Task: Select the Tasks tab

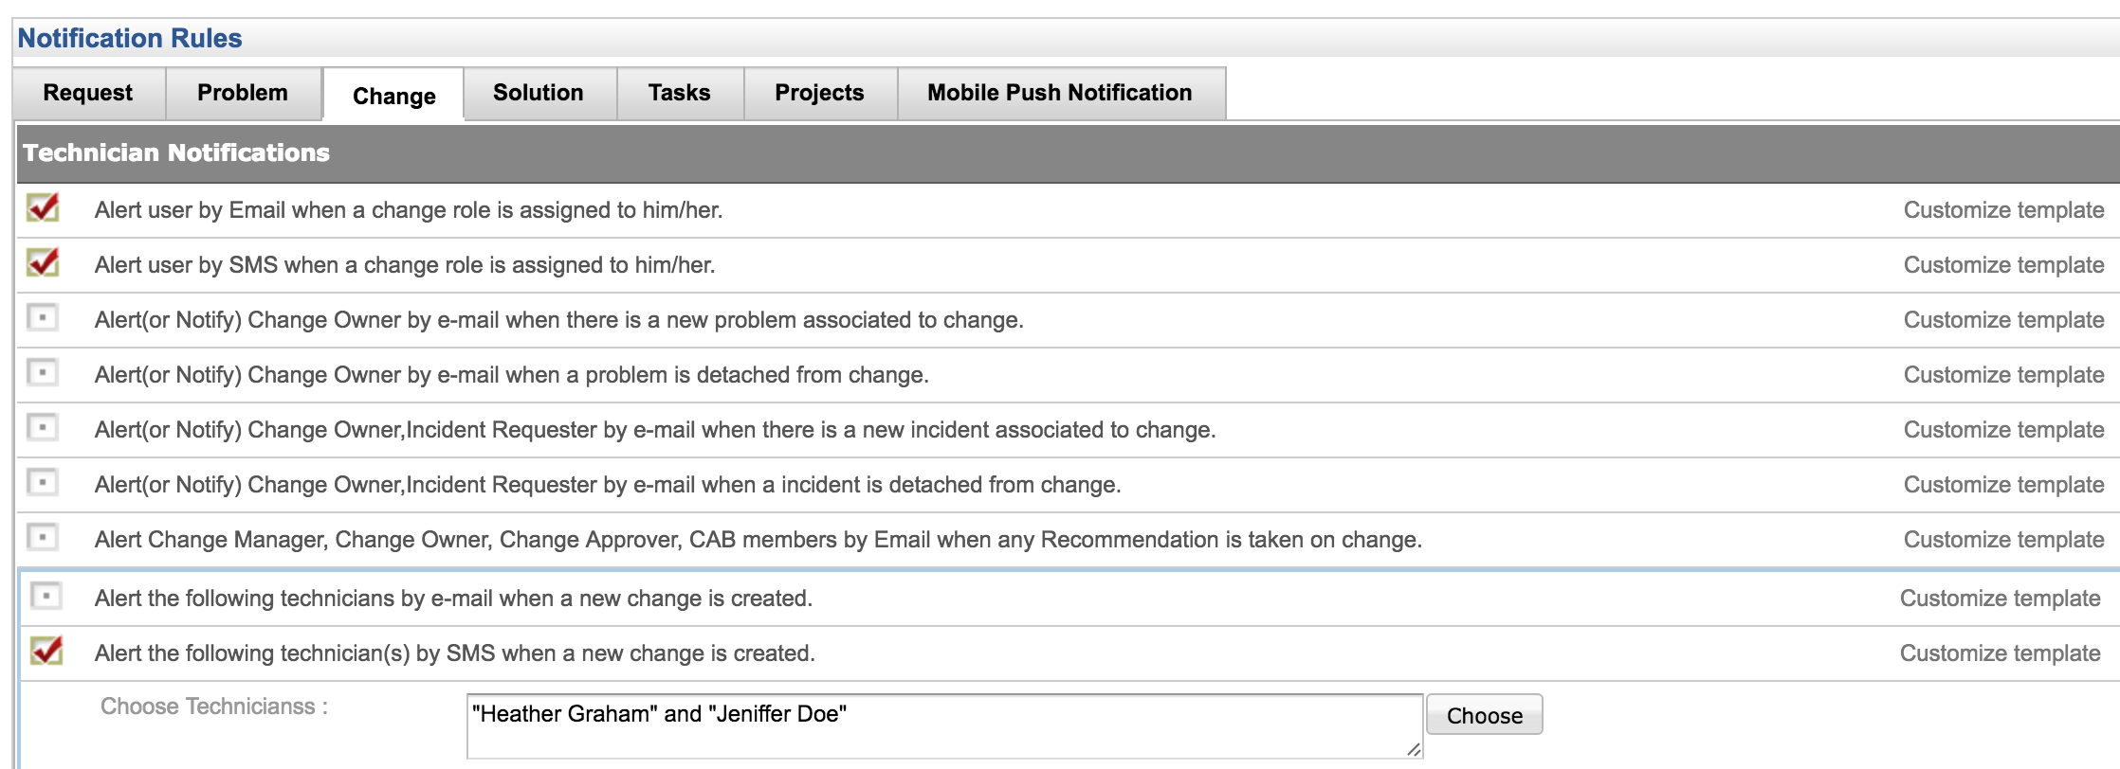Action: [679, 93]
